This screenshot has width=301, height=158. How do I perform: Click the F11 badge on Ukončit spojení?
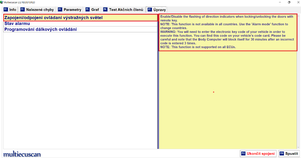coord(243,153)
